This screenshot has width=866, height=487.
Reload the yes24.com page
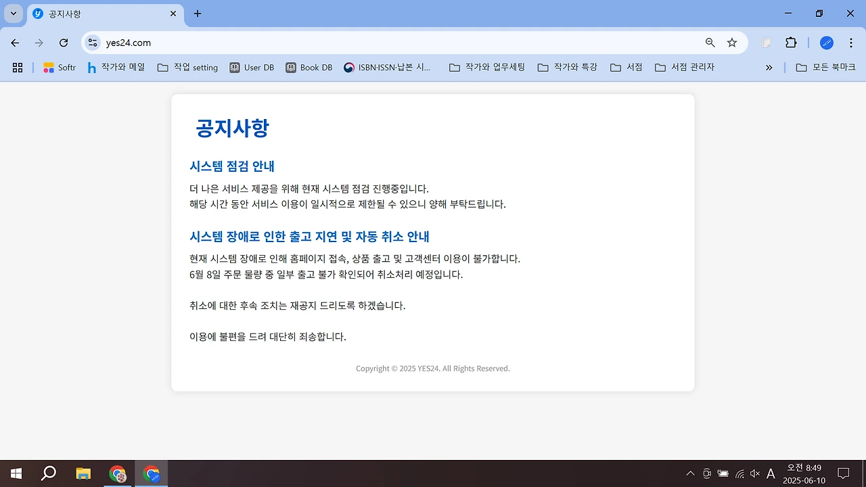click(64, 43)
